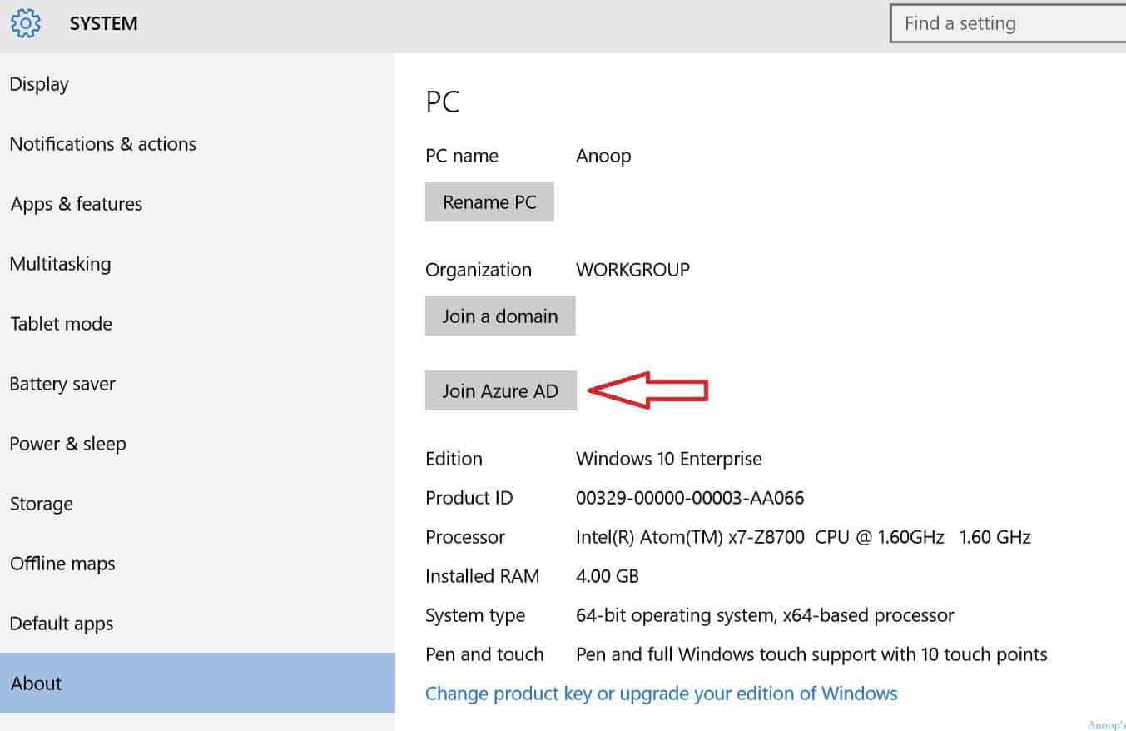Click the SYSTEM title text
This screenshot has width=1126, height=731.
(104, 24)
